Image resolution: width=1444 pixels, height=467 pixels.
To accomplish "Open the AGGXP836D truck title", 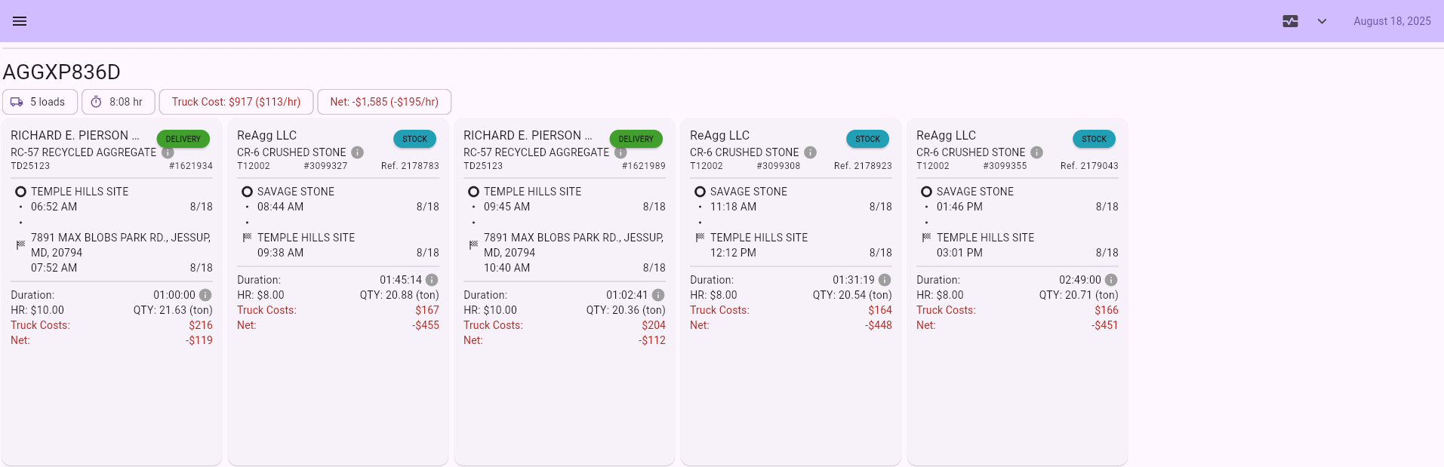I will [x=62, y=72].
